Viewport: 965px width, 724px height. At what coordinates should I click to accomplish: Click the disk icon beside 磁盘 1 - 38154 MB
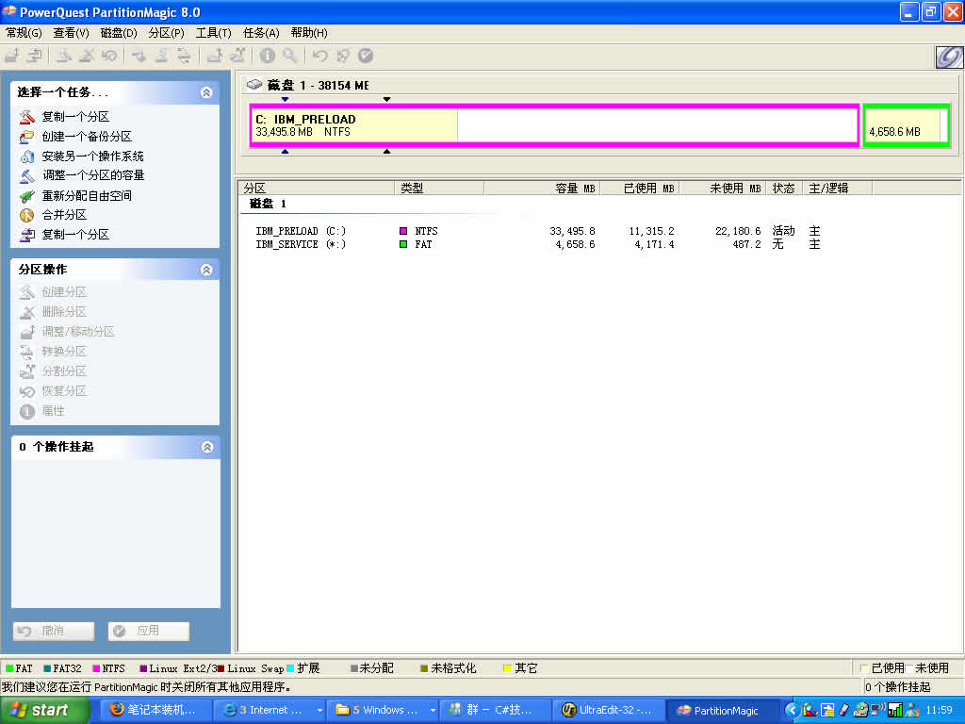(254, 84)
